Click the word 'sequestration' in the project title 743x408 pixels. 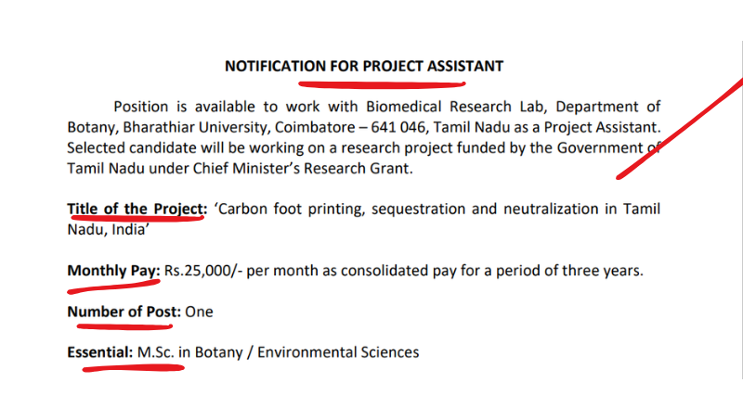(x=418, y=210)
